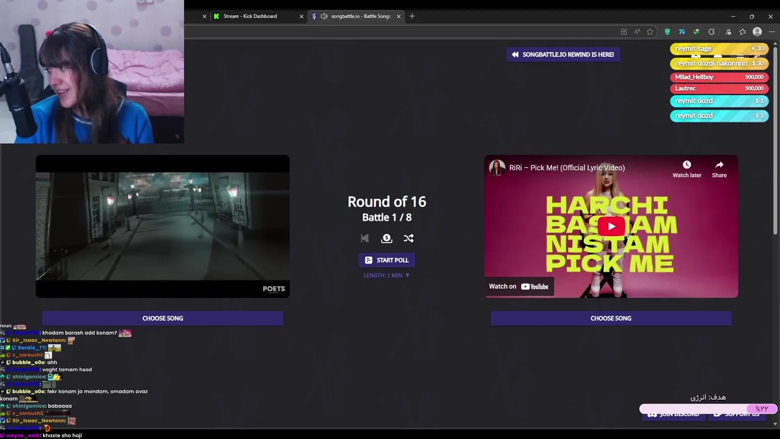Open the RiRi channel avatar in video header
This screenshot has height=439, width=780.
point(497,168)
